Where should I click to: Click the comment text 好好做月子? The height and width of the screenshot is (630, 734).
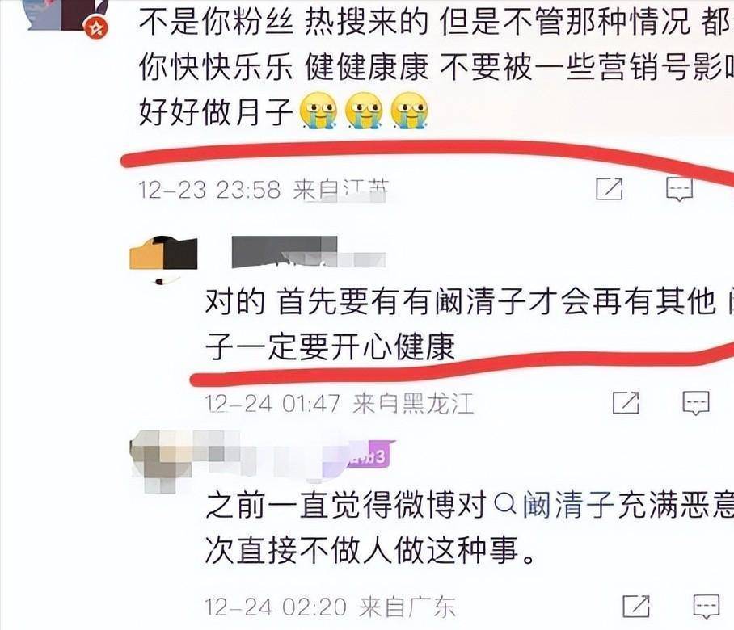pyautogui.click(x=216, y=111)
